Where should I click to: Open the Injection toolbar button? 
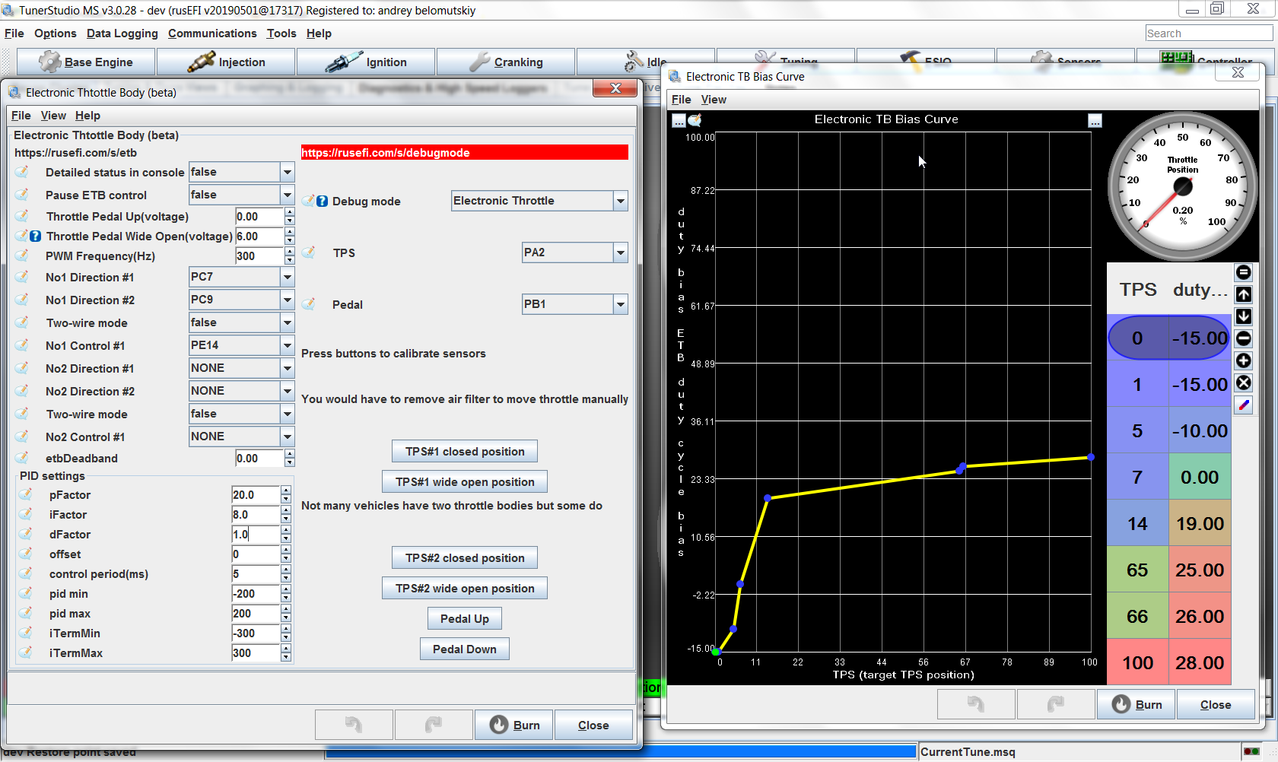click(x=226, y=62)
